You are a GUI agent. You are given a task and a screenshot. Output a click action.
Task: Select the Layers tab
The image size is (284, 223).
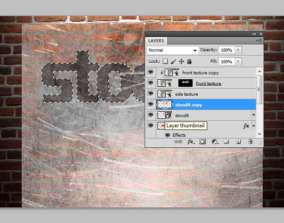click(156, 41)
